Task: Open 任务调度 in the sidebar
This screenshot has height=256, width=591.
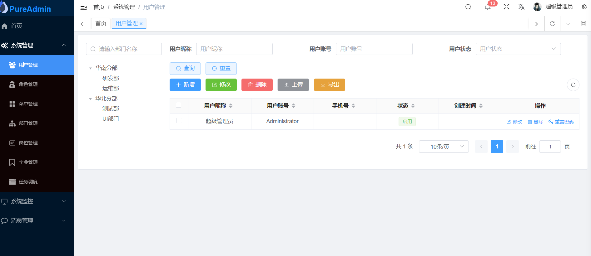Action: click(37, 182)
